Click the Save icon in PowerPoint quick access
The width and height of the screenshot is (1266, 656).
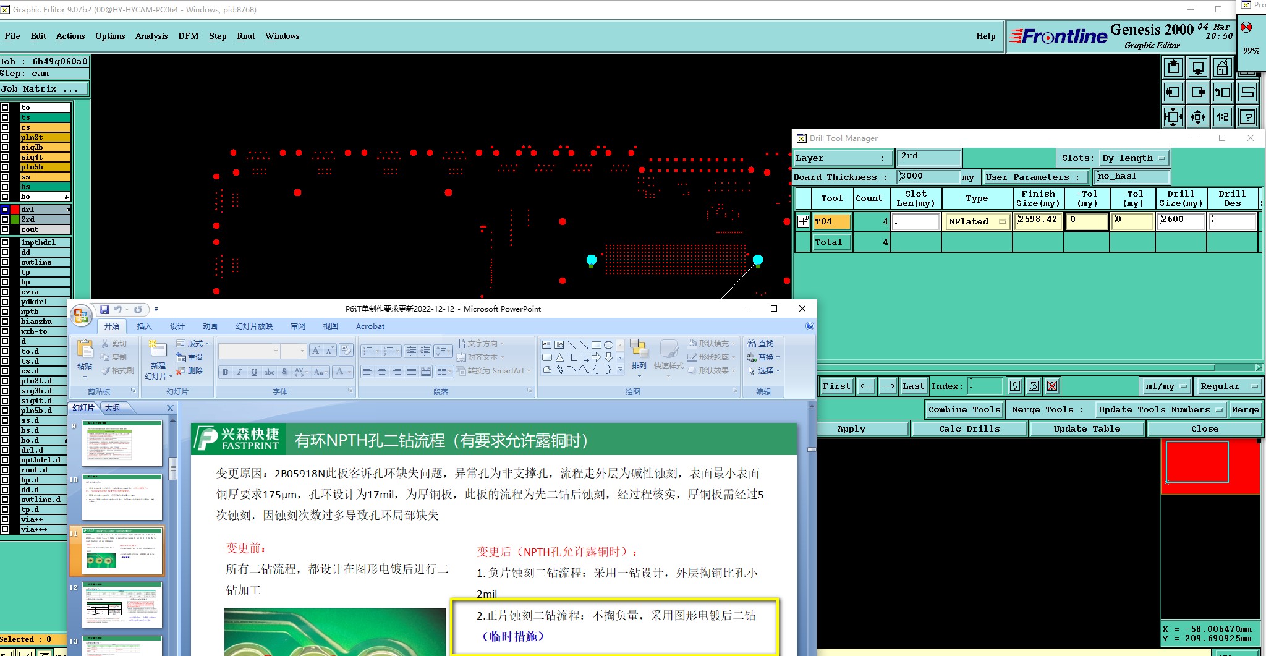point(104,310)
